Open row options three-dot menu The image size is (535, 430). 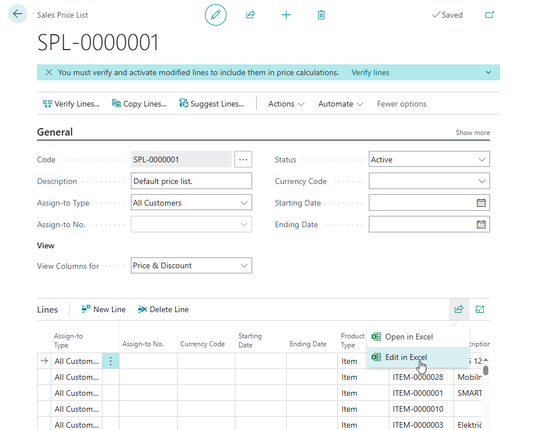coord(110,361)
